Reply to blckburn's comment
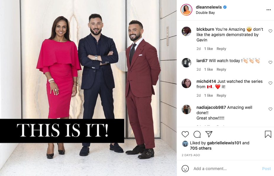This screenshot has width=274, height=176. coord(221,49)
